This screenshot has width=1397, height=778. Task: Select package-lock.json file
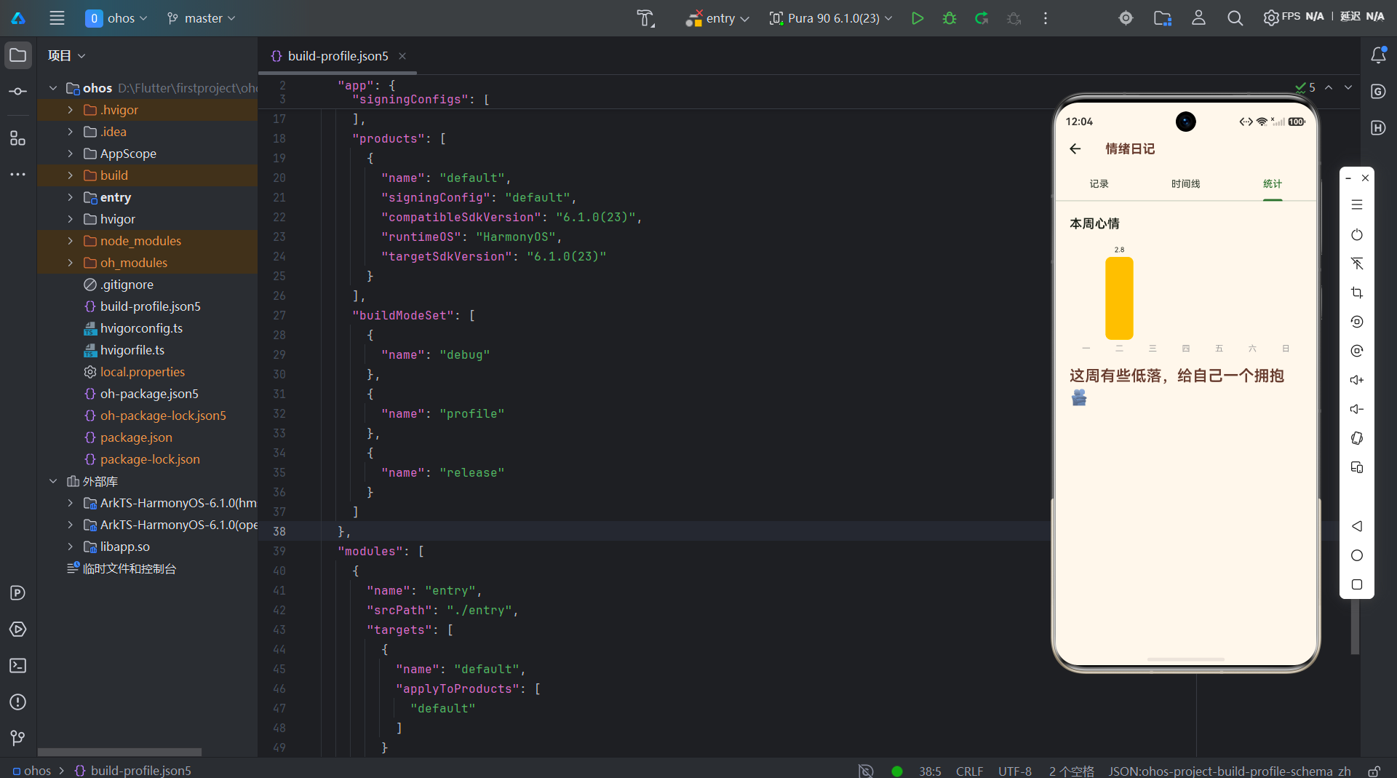coord(149,459)
